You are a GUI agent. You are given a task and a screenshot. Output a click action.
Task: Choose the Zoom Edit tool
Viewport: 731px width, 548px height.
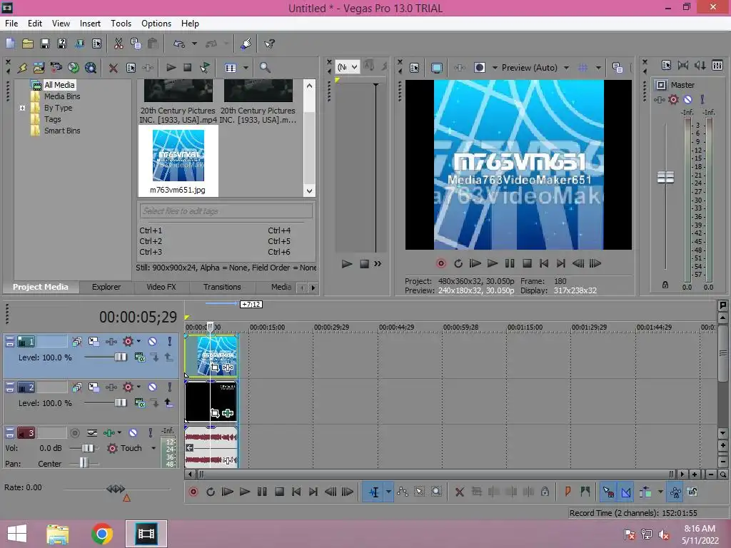436,492
